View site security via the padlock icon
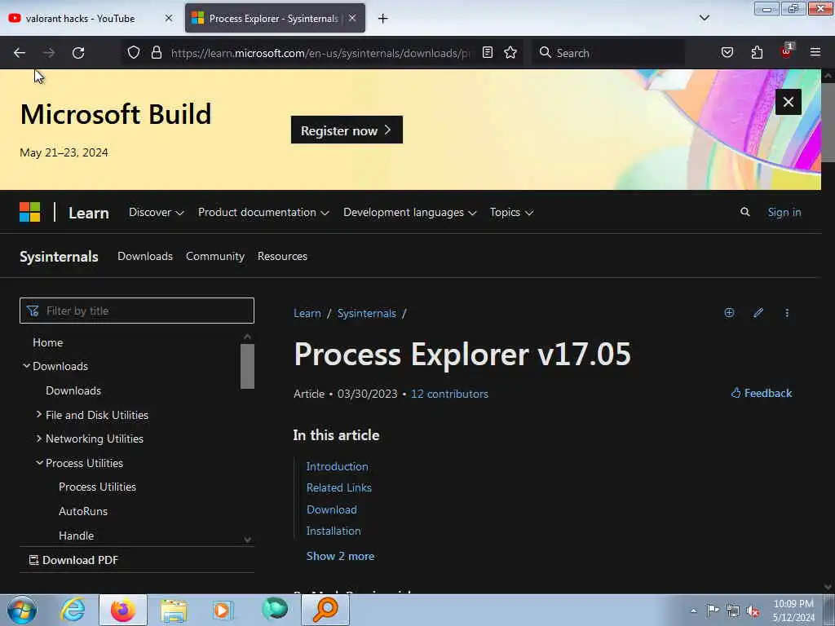Viewport: 835px width, 626px height. click(x=157, y=52)
